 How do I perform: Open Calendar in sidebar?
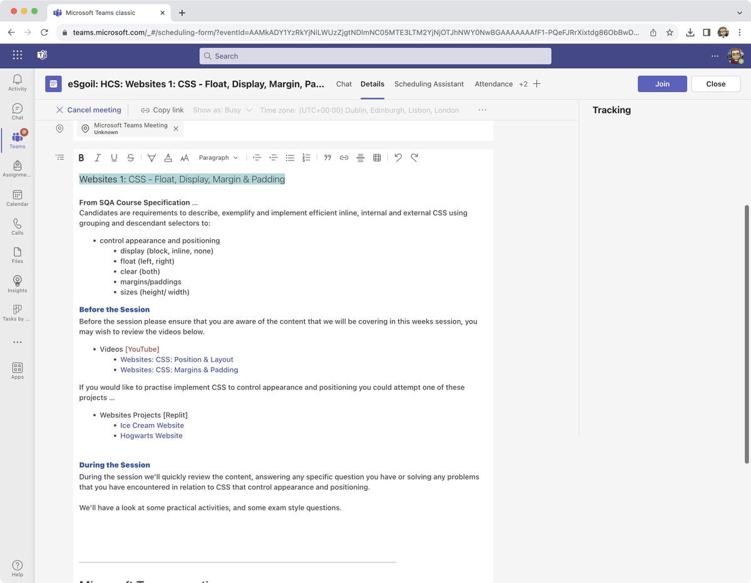(17, 198)
